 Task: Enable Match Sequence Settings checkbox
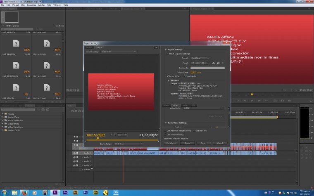(x=167, y=54)
